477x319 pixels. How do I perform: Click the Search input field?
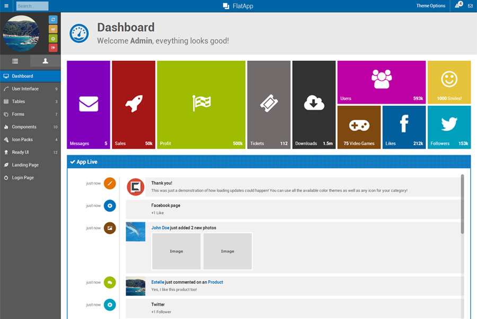(32, 6)
